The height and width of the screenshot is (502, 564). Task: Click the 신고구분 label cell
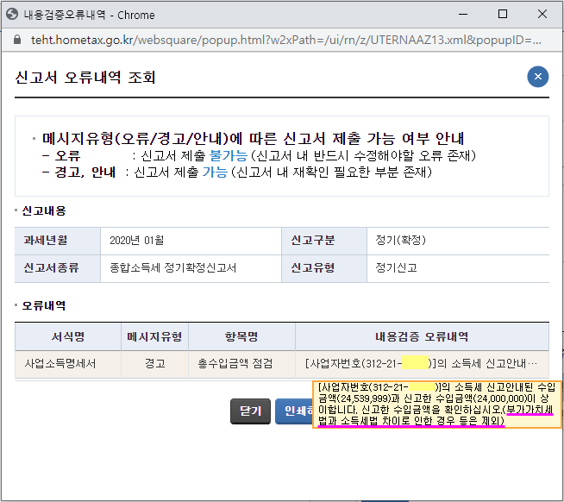pos(324,241)
